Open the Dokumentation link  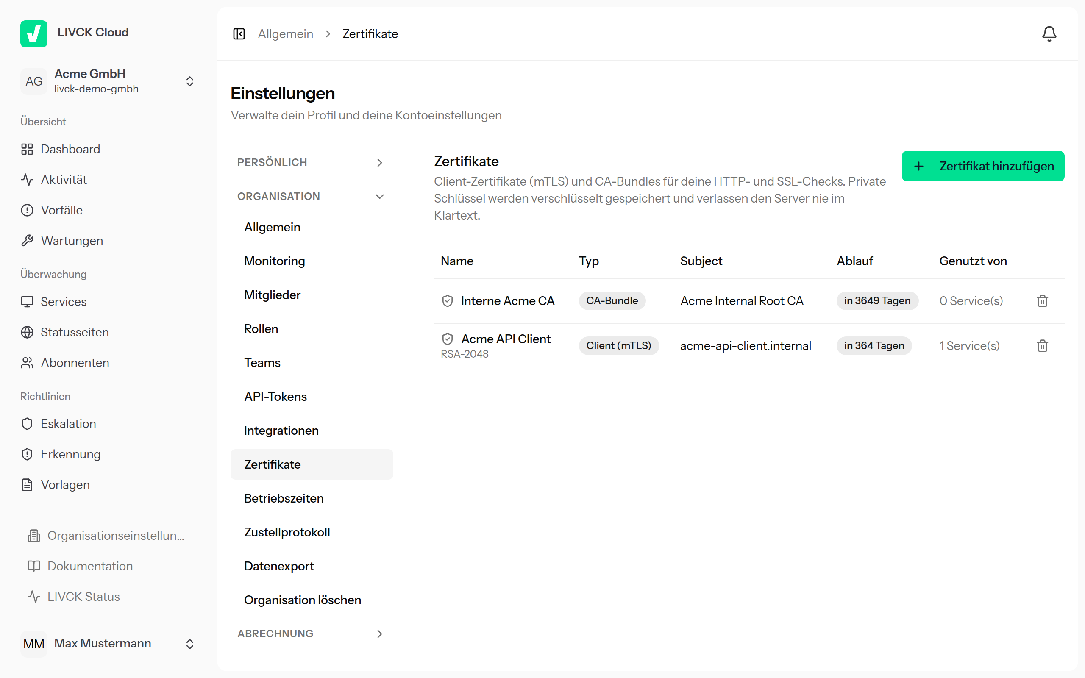point(108,566)
